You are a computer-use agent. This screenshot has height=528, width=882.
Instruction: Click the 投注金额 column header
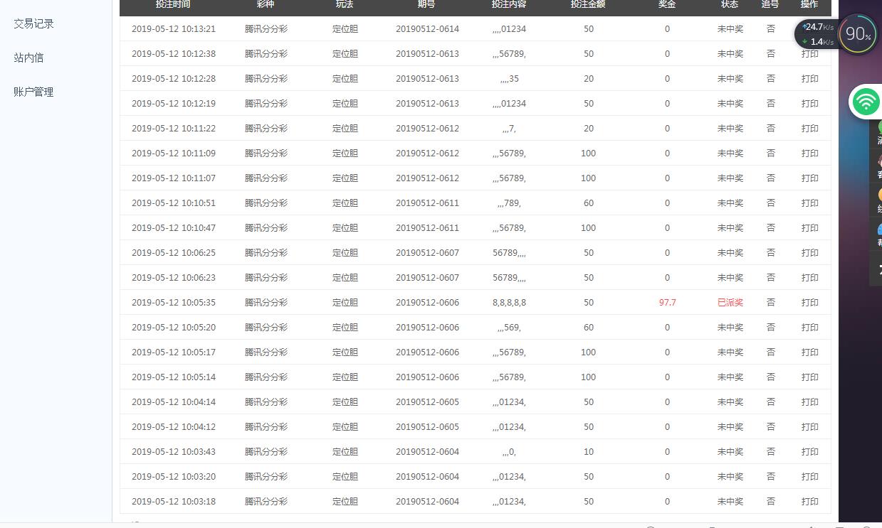pyautogui.click(x=588, y=4)
